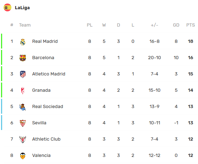Select the Atletico Madrid team name
This screenshot has width=198, height=164.
pos(49,74)
